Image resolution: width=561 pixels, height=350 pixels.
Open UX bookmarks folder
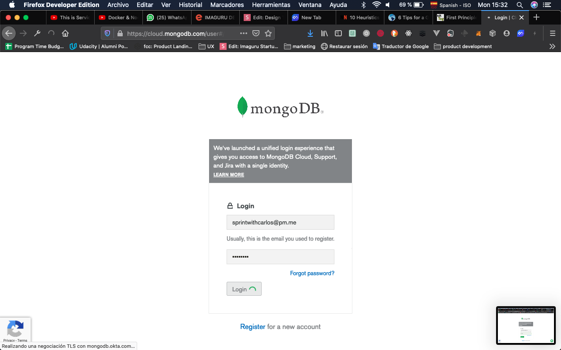tap(206, 46)
